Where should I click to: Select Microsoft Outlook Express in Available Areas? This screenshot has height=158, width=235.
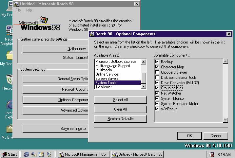click(118, 61)
